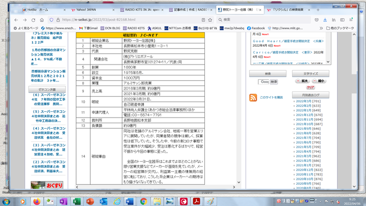Click the 検索 button beside Google field
Screen dimensions: 366x206
[274, 81]
